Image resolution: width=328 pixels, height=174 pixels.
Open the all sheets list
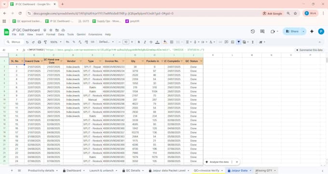point(19,171)
